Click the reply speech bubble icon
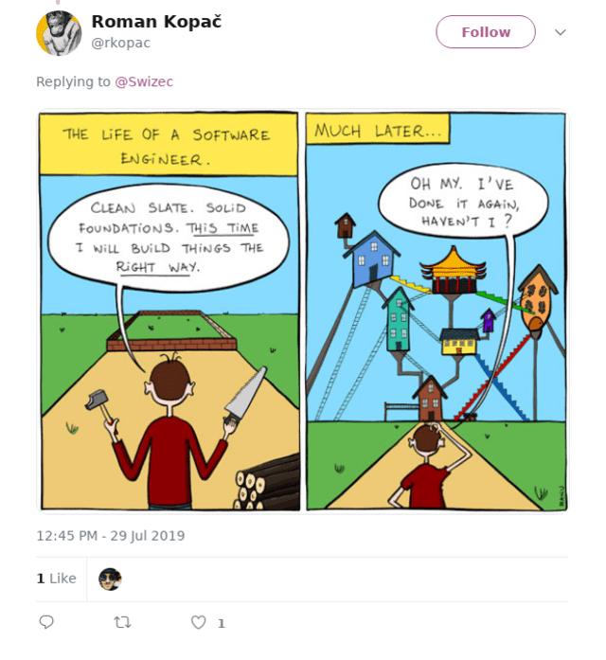The width and height of the screenshot is (606, 660). (x=46, y=622)
